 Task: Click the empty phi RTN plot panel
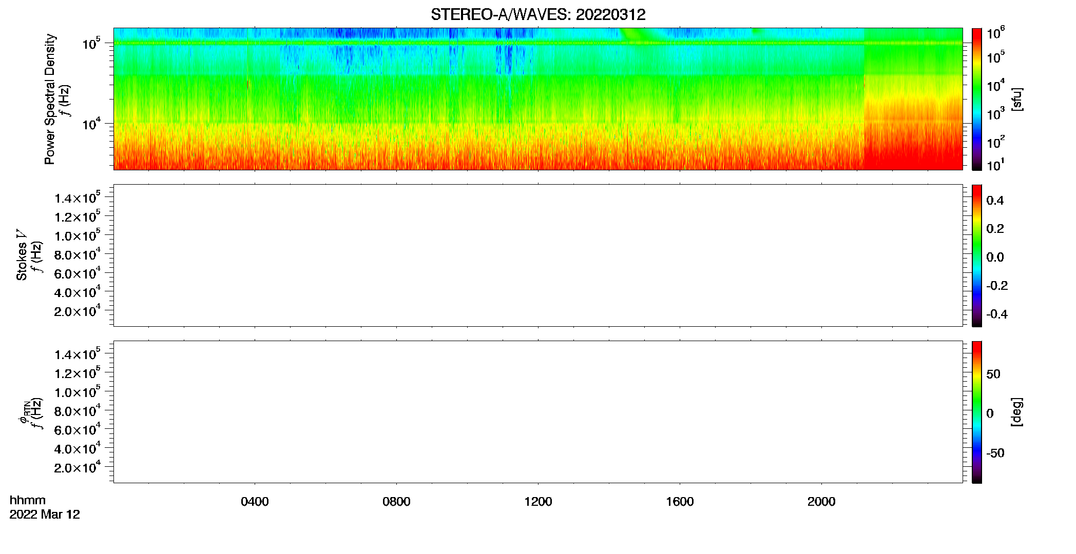click(538, 412)
